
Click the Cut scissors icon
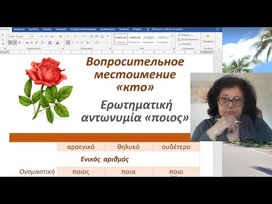[2, 35]
